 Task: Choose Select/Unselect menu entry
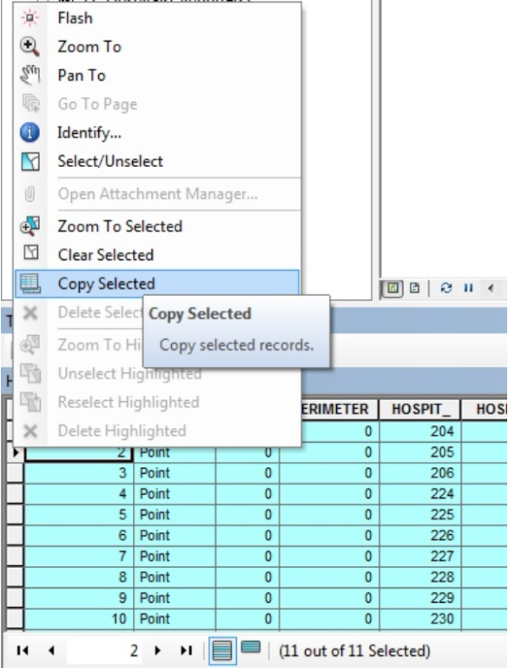tap(157, 161)
